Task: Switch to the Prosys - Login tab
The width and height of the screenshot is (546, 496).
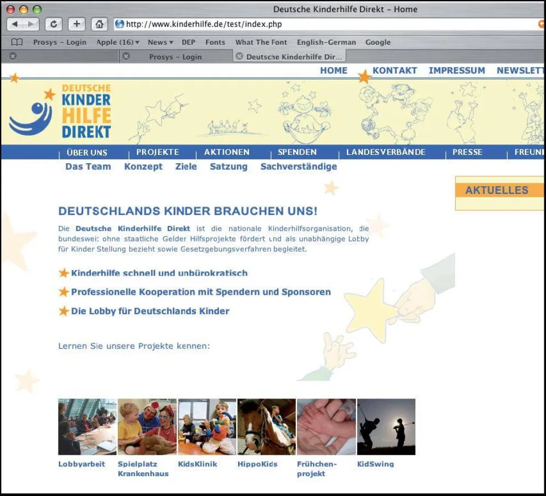Action: click(x=175, y=57)
